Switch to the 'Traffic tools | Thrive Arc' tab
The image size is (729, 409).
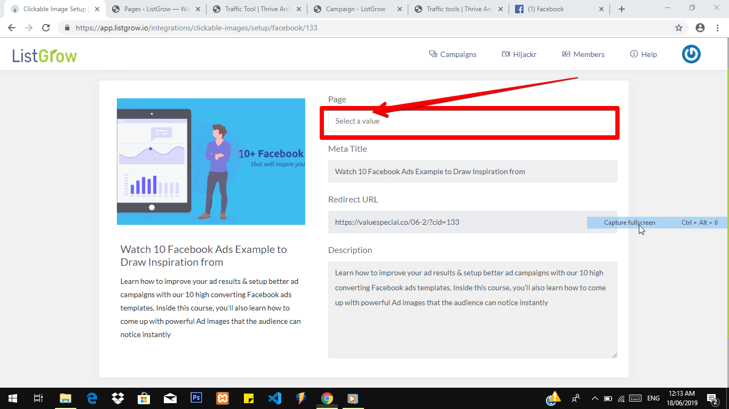(x=460, y=9)
